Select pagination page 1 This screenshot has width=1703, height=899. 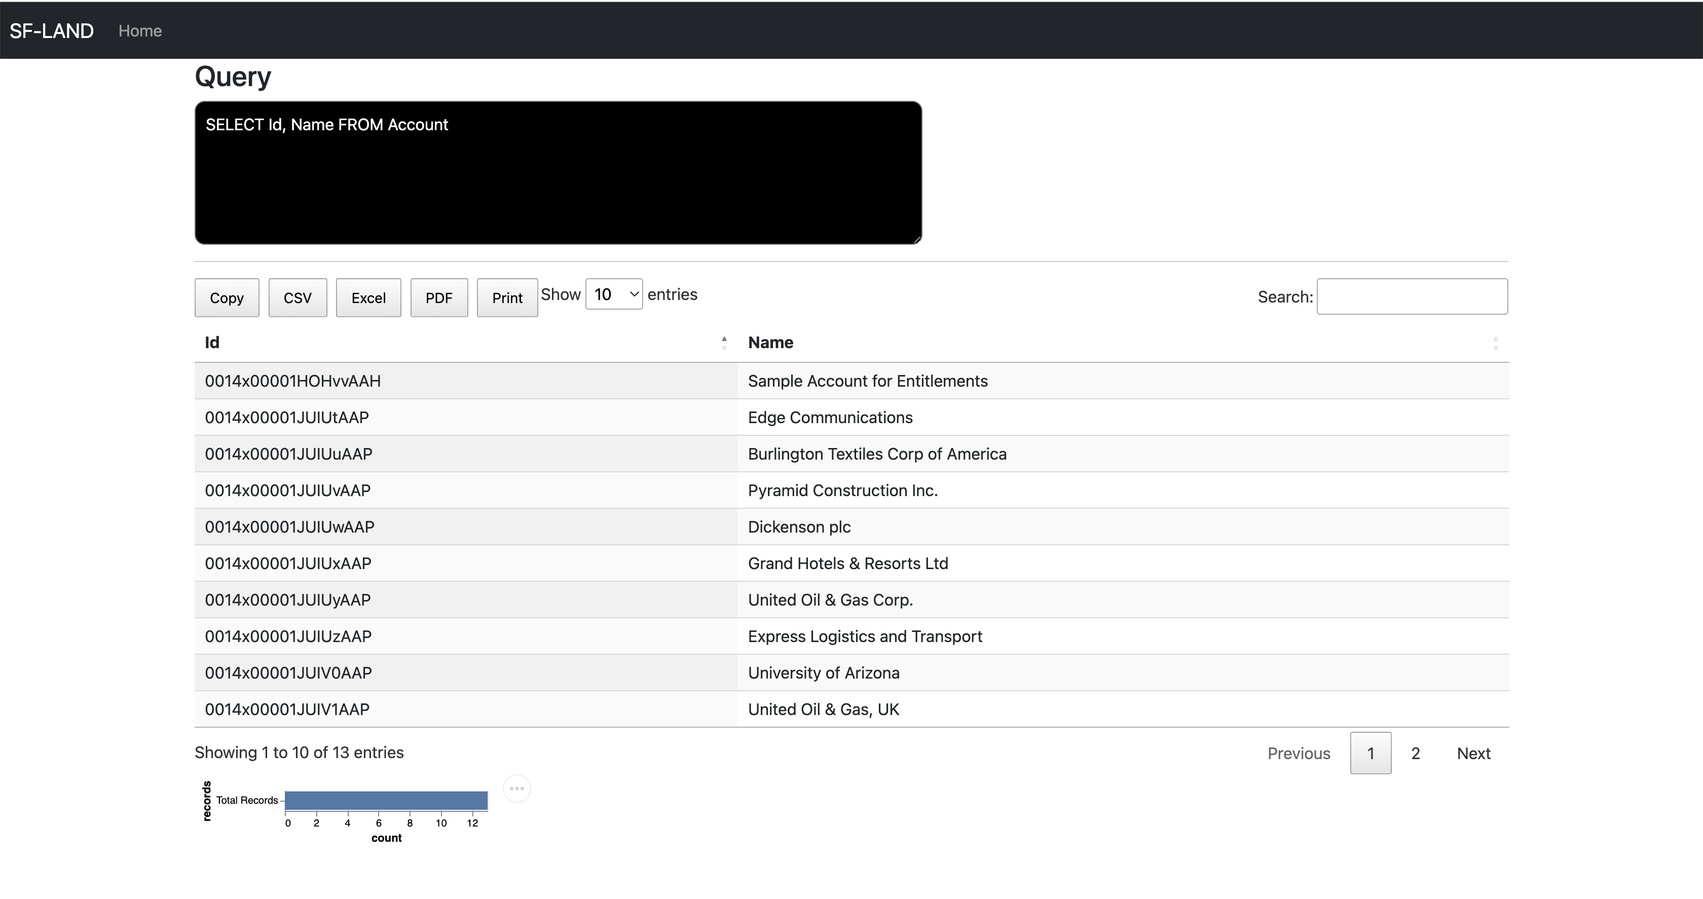[x=1371, y=753]
